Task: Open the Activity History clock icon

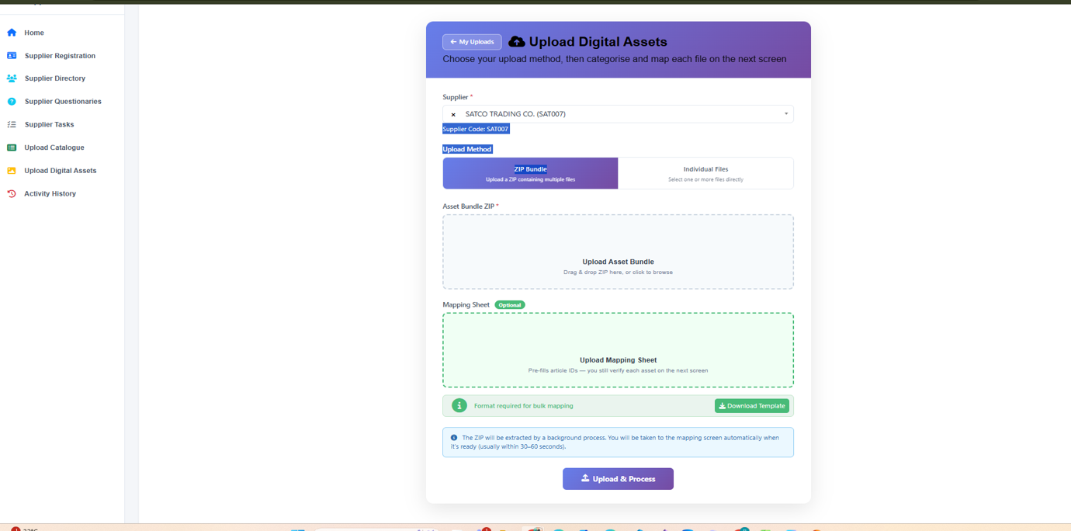Action: (x=12, y=193)
